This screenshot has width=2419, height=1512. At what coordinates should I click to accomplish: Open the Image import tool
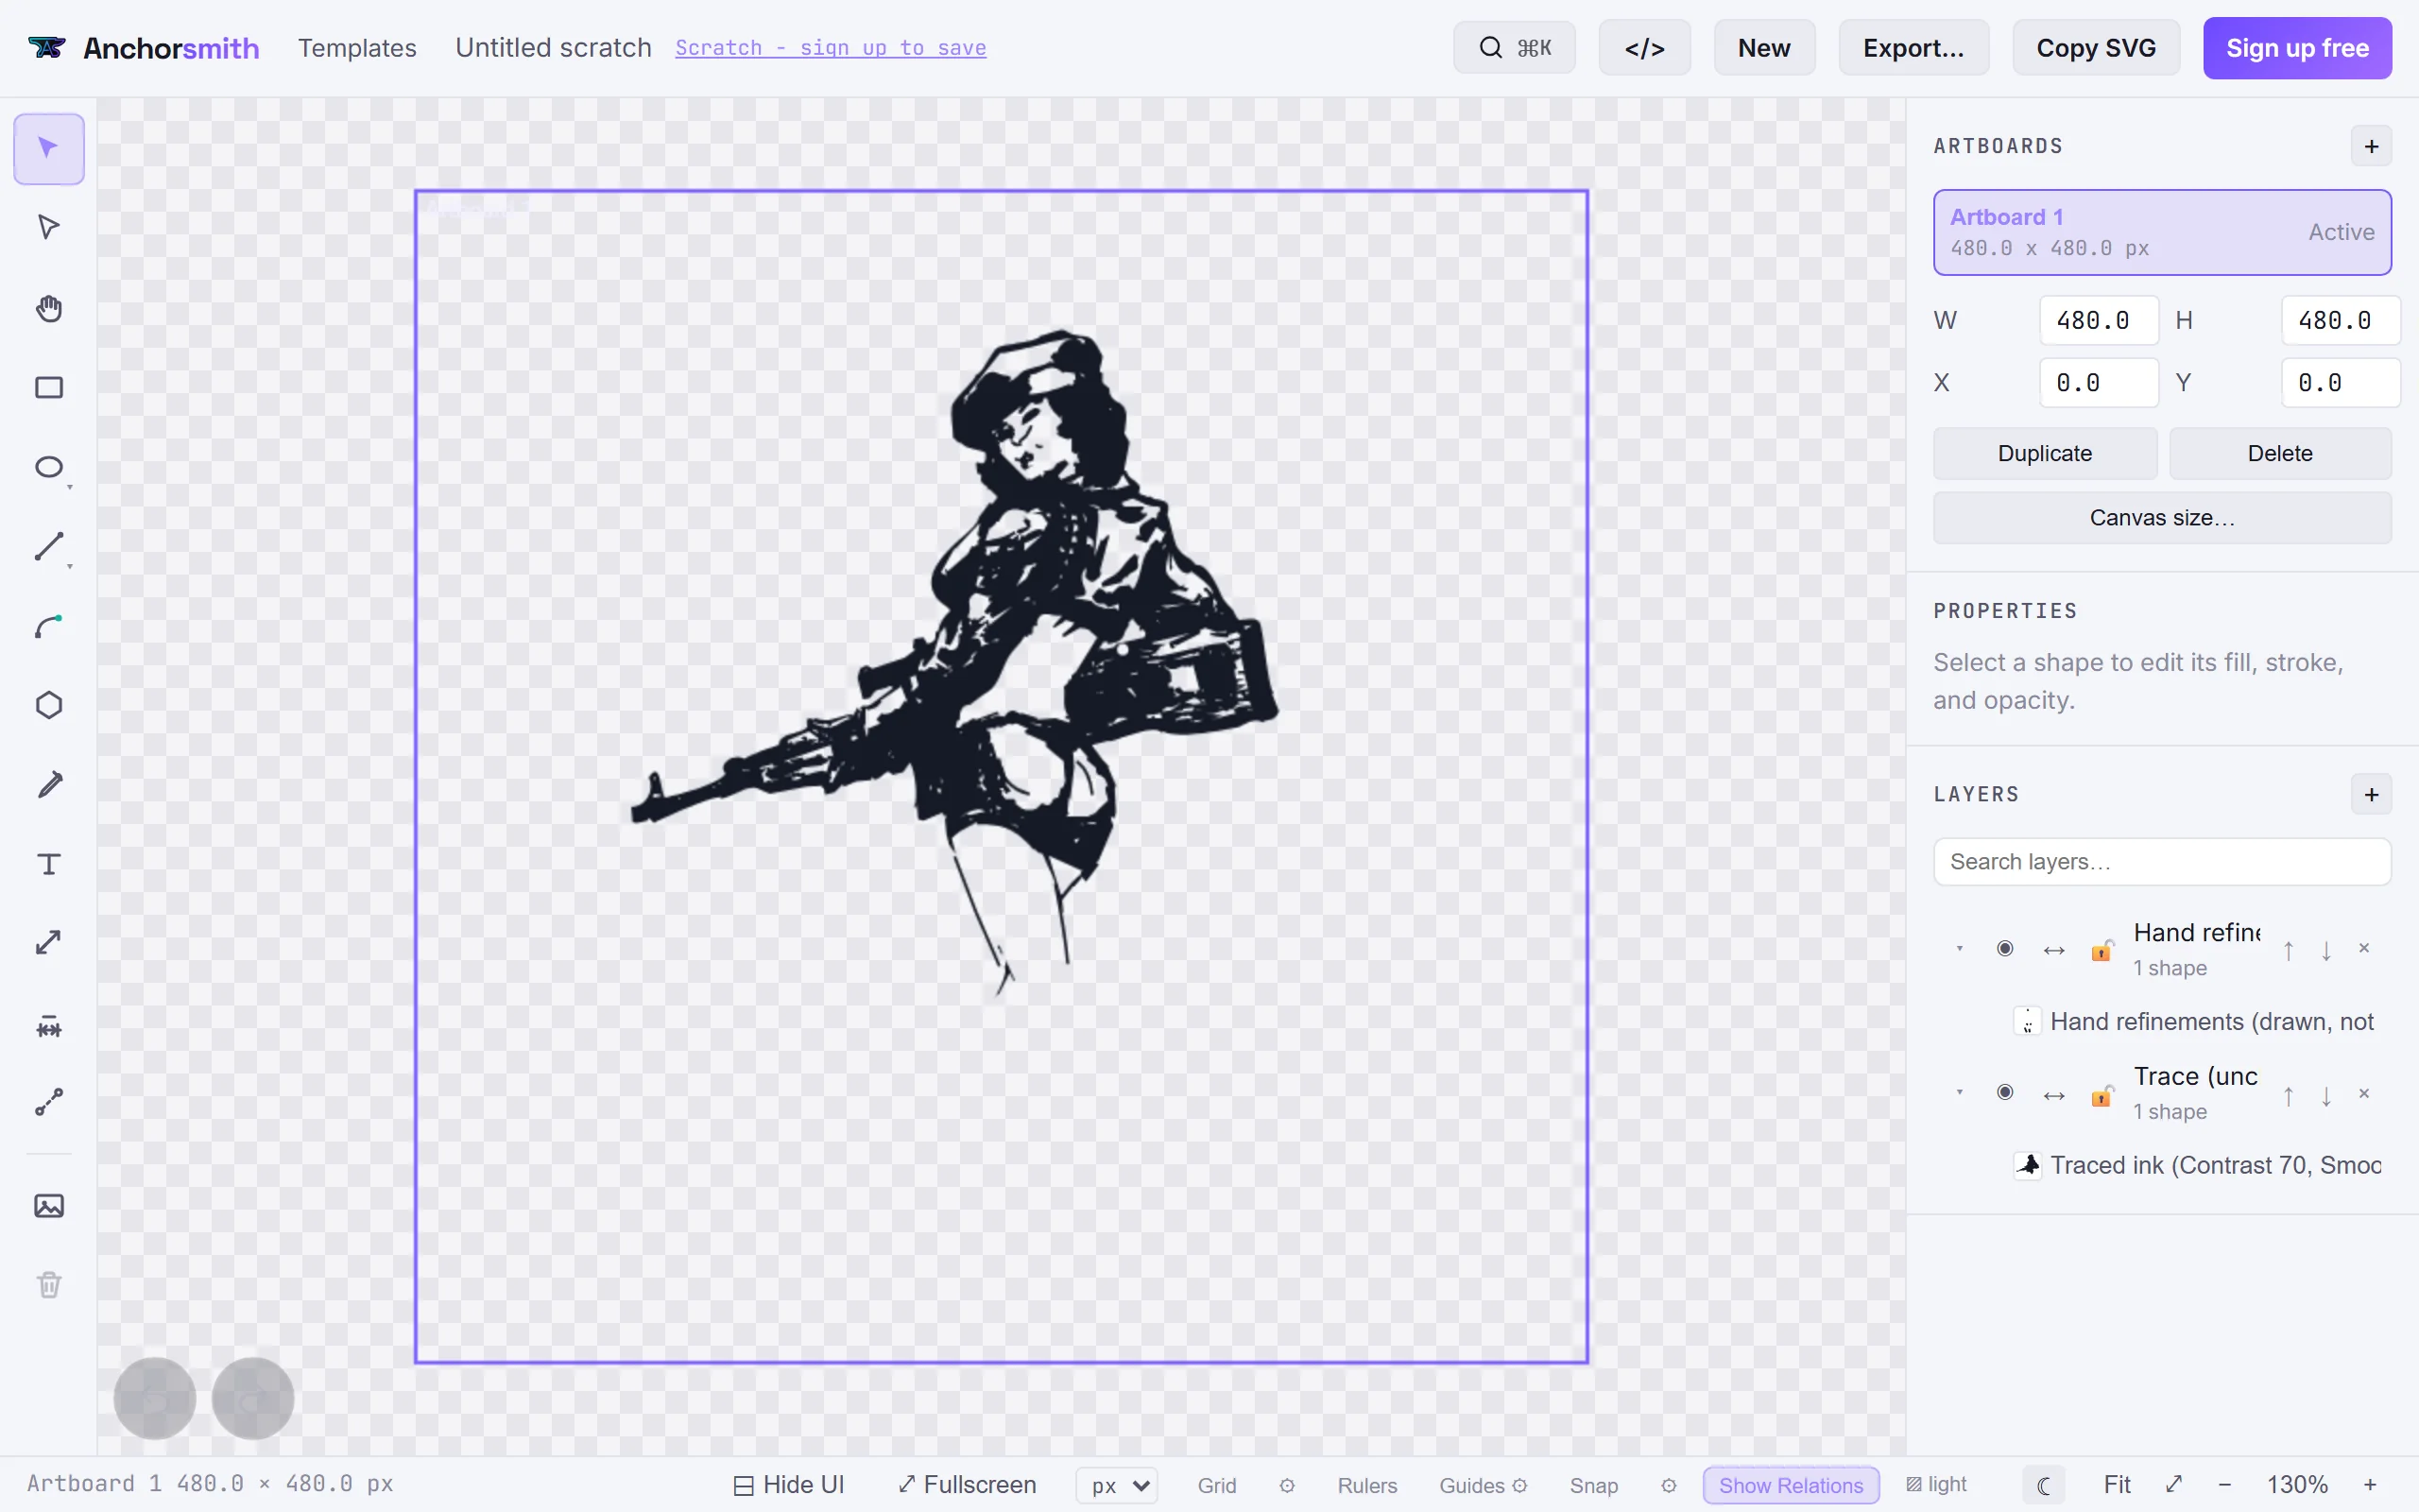(48, 1206)
